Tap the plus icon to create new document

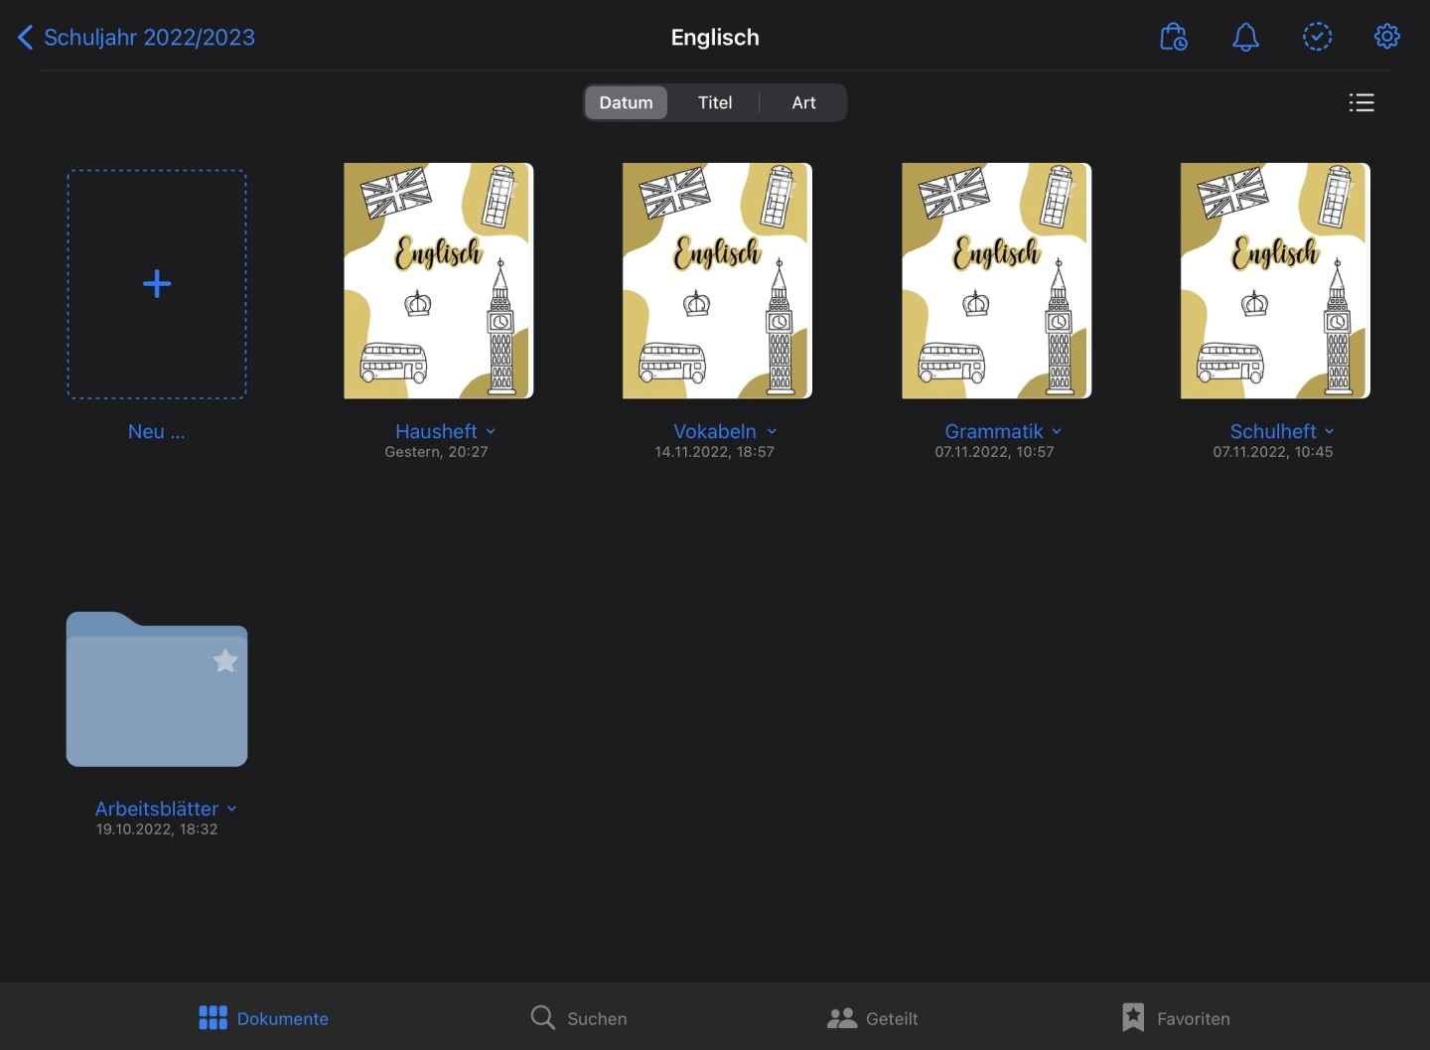[157, 284]
